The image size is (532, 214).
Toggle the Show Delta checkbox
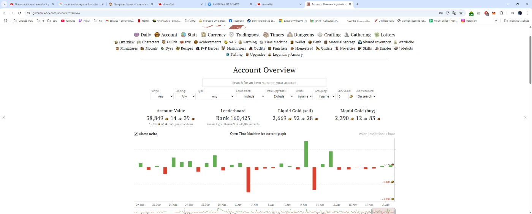point(136,134)
